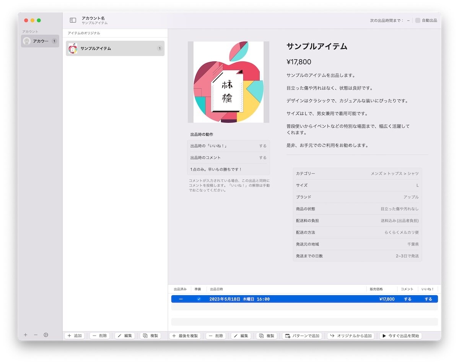Screen dimensions: 459x364
Task: Click the 販売価格 column header
Action: click(376, 289)
